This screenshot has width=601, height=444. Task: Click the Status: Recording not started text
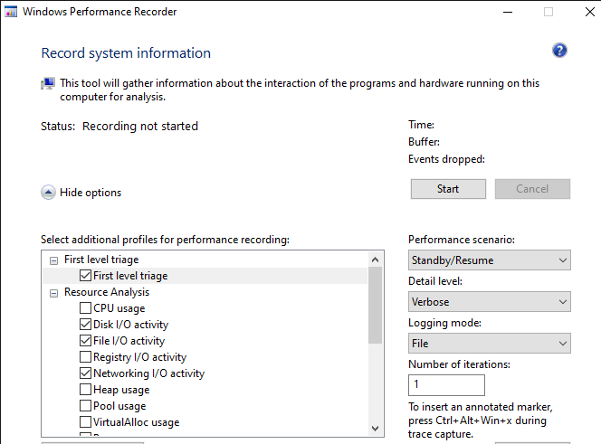[x=119, y=126]
